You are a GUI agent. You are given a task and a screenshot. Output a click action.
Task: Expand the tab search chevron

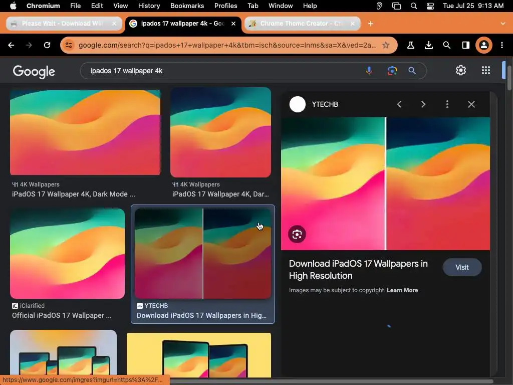pyautogui.click(x=503, y=24)
